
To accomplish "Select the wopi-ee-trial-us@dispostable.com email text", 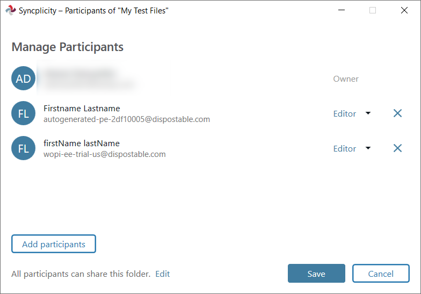I will point(104,154).
